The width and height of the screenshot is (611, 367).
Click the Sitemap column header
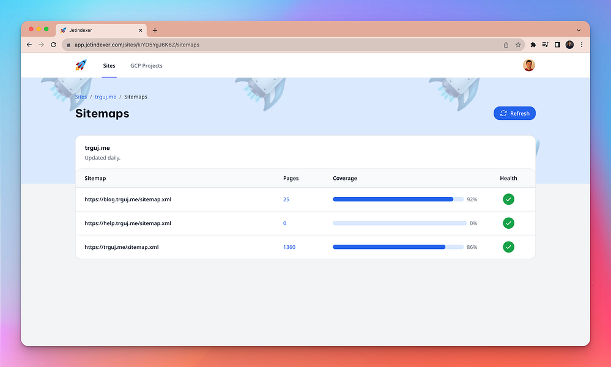click(95, 179)
